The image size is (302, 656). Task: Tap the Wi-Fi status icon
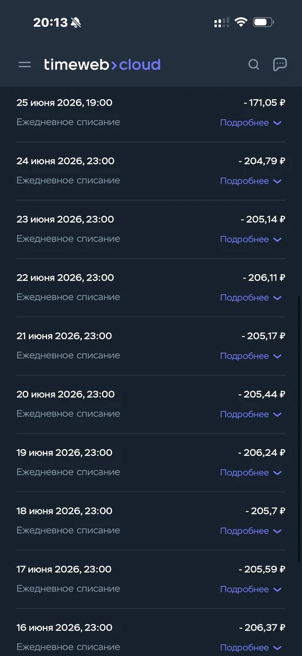[x=241, y=22]
